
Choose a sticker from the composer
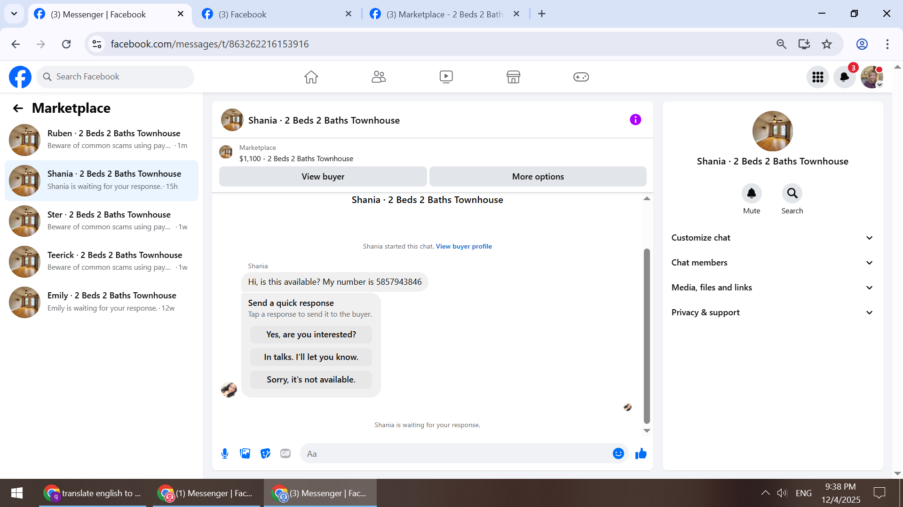(265, 453)
